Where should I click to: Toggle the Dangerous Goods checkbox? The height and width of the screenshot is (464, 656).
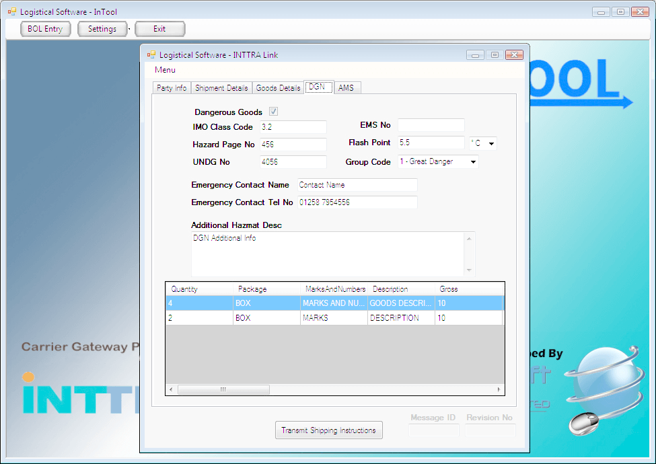273,112
